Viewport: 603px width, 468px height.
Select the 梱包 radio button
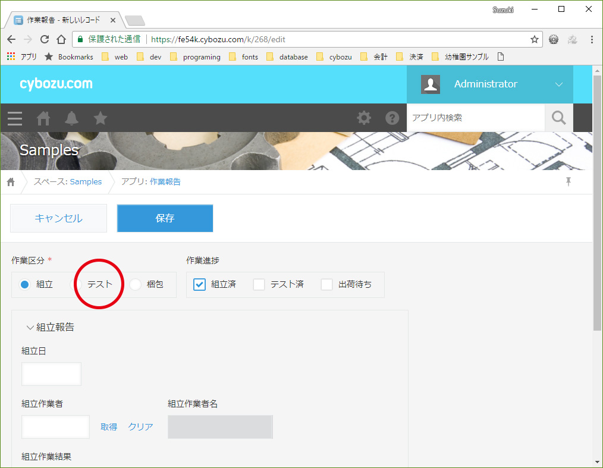[136, 285]
